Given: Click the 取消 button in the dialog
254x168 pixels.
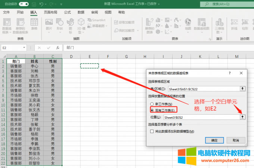Looking at the screenshot, I should (x=235, y=140).
